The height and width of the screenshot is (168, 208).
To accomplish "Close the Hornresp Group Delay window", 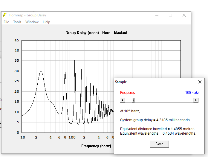I will 184,15.
